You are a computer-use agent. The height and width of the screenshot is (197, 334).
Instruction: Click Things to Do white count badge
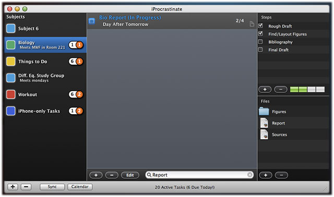(73, 61)
